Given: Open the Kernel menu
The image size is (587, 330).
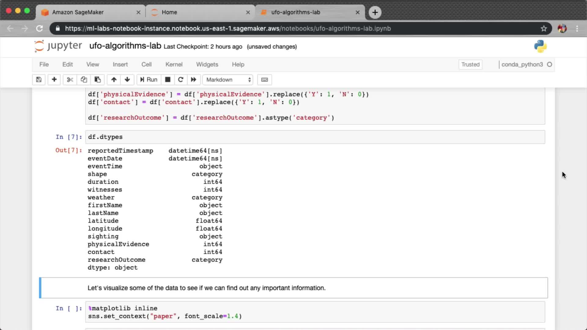Looking at the screenshot, I should tap(174, 64).
